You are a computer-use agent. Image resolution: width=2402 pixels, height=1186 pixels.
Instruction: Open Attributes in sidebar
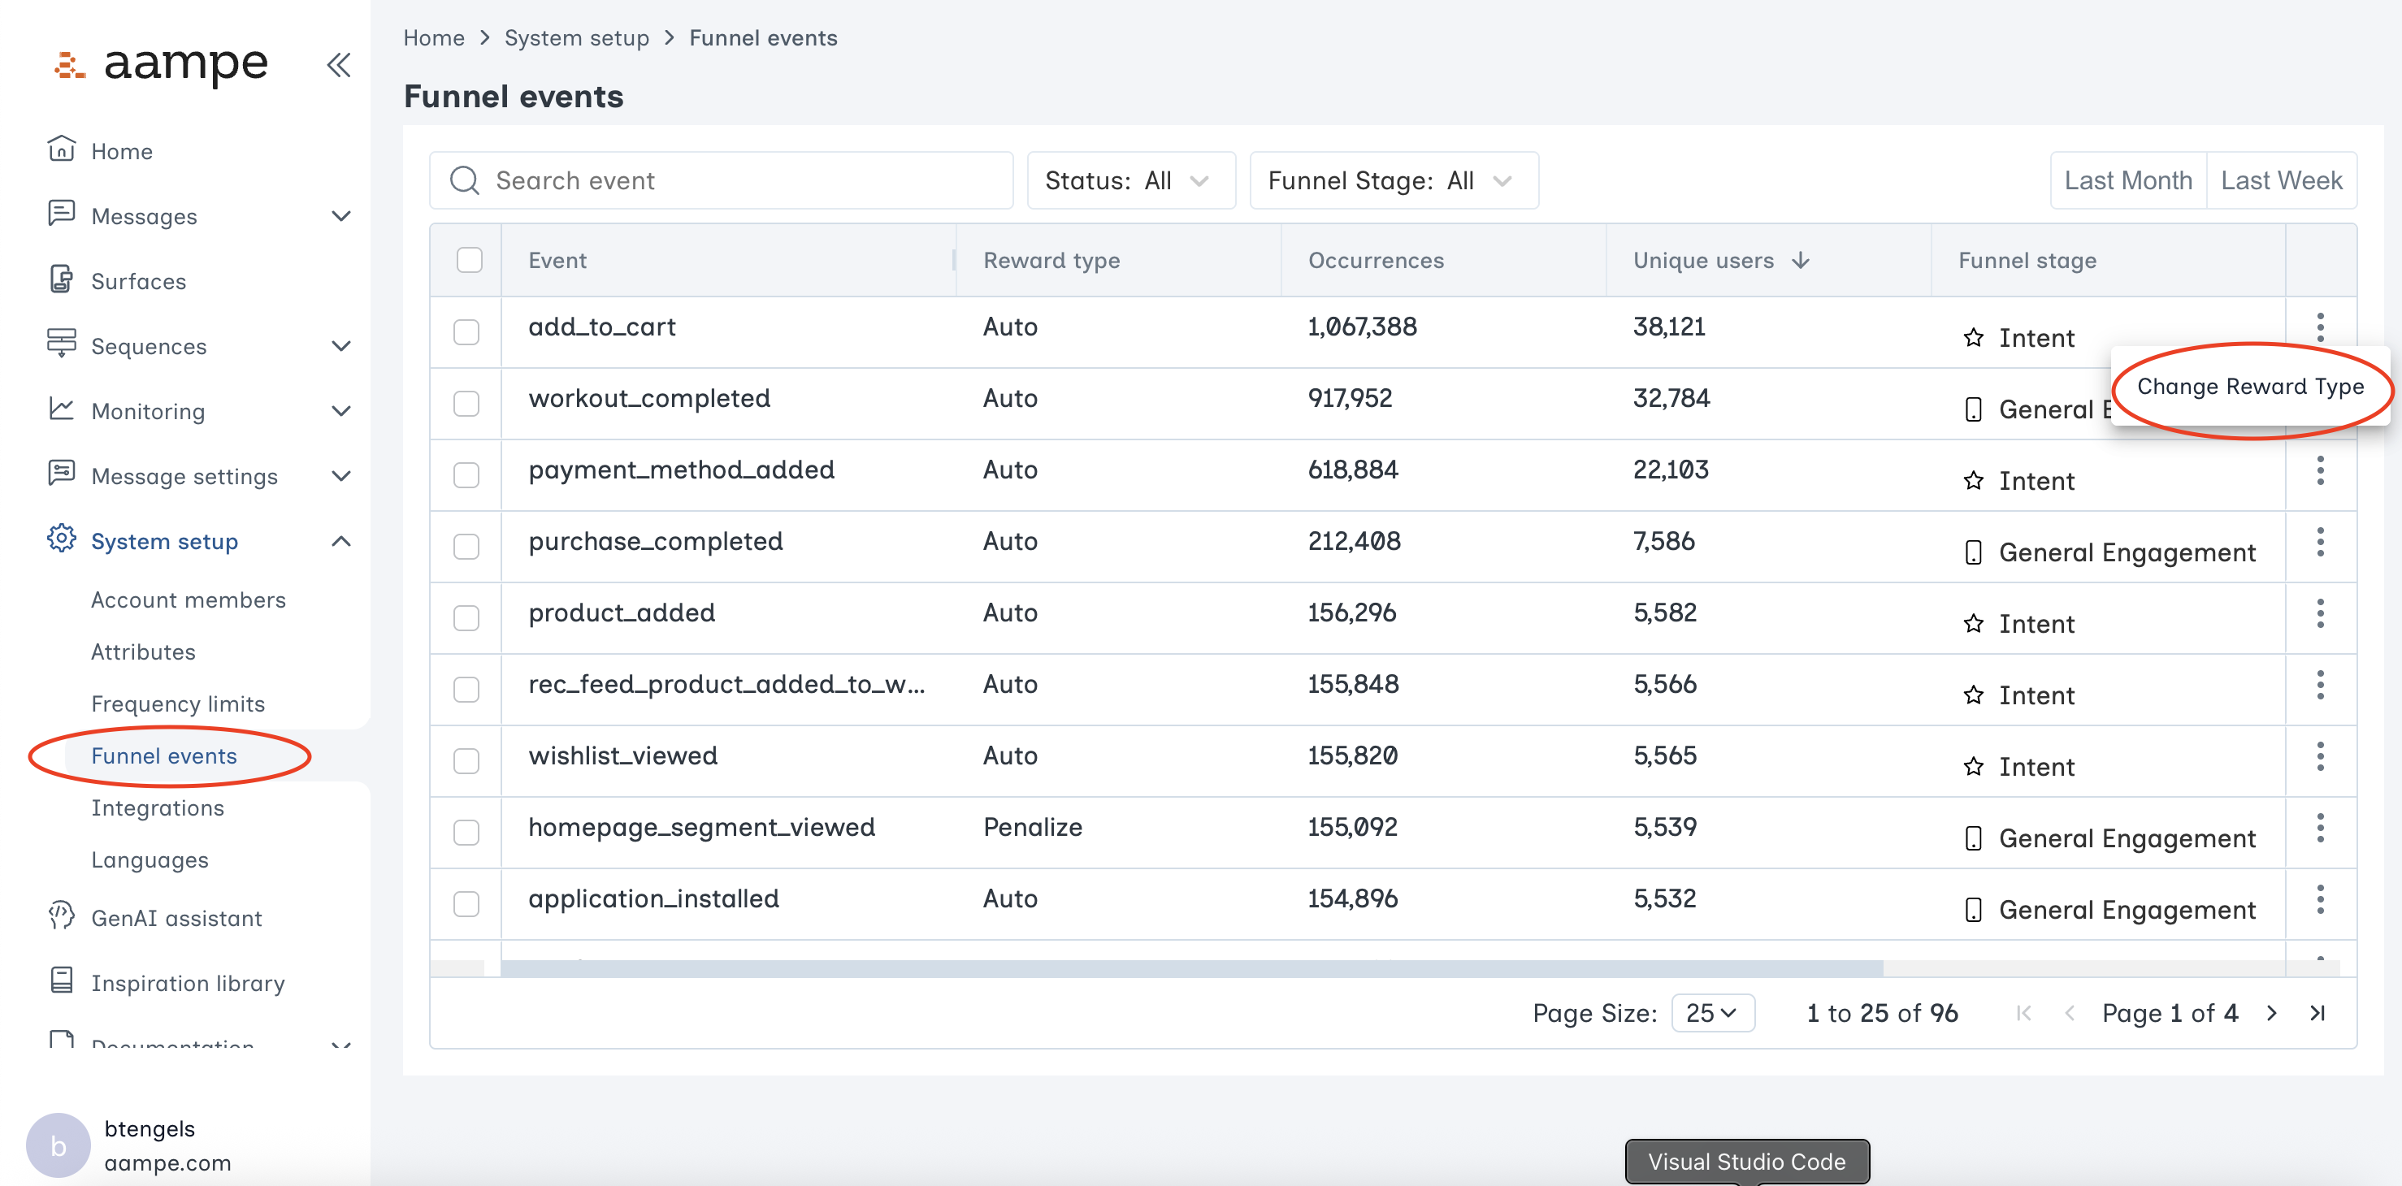tap(144, 651)
